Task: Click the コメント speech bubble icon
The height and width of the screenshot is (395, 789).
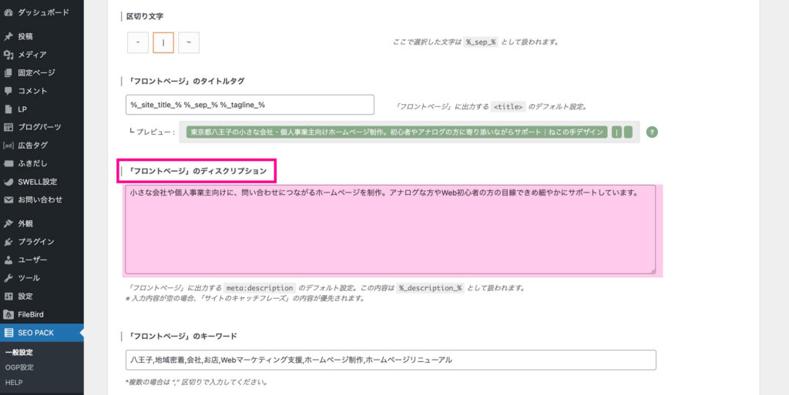Action: [x=8, y=91]
